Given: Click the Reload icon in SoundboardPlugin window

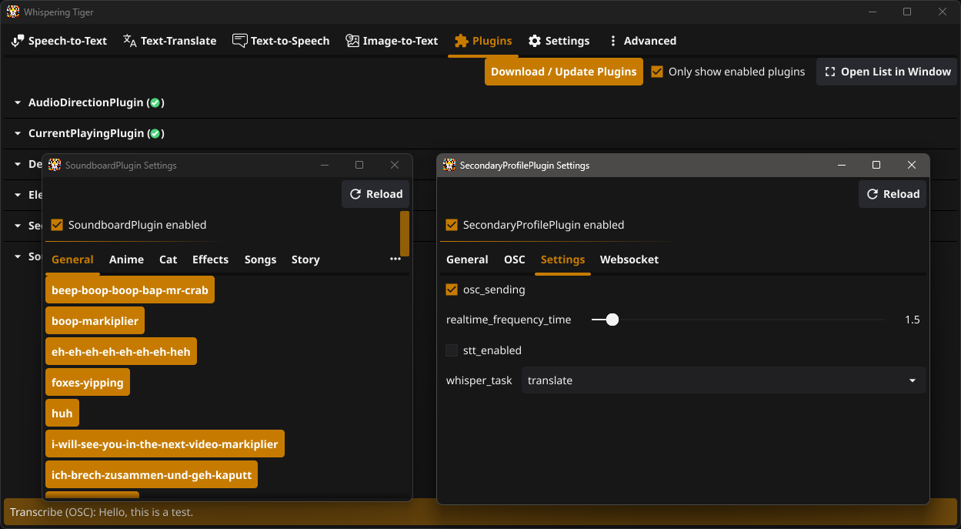Looking at the screenshot, I should tap(354, 193).
